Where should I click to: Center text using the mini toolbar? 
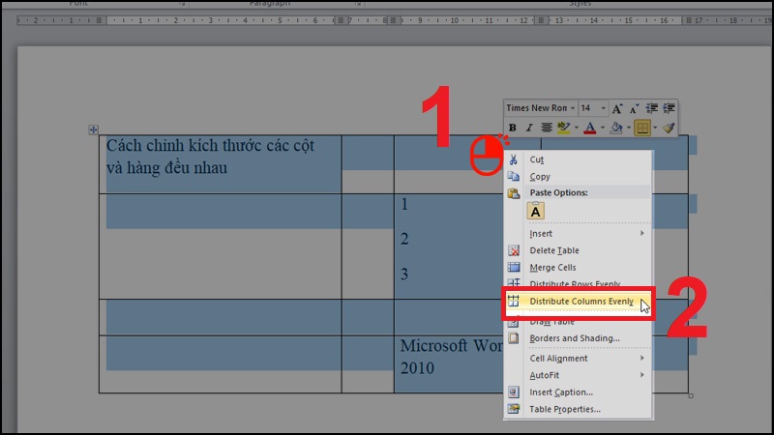546,128
